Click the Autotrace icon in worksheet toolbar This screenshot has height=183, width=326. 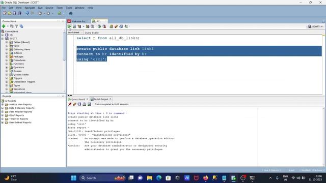click(88, 26)
